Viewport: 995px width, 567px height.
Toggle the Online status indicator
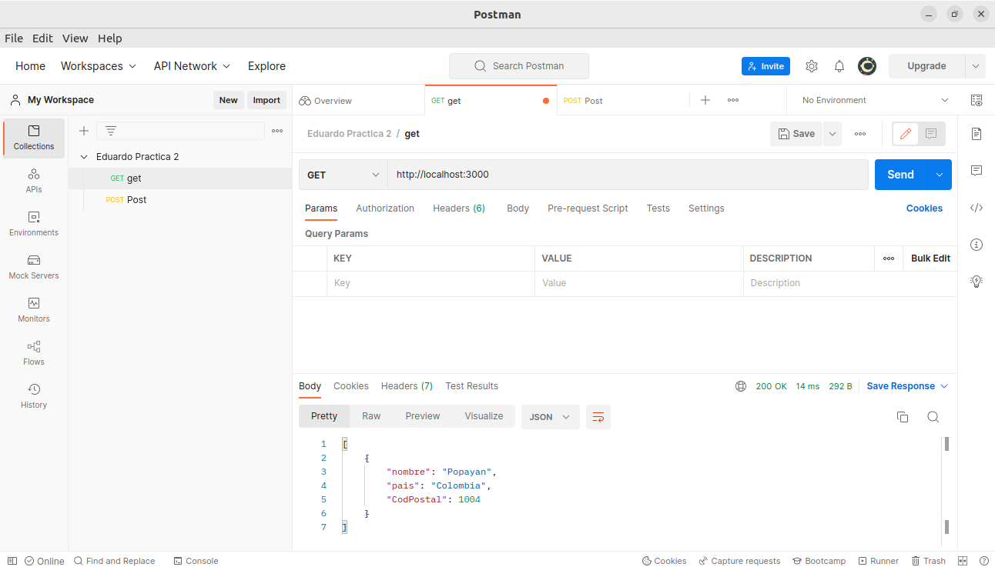(44, 560)
